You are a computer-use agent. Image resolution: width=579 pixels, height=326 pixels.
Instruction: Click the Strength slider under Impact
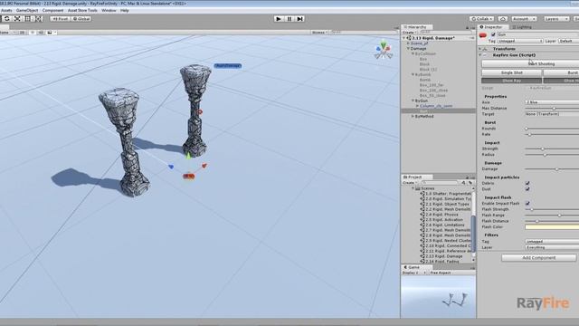click(552, 149)
